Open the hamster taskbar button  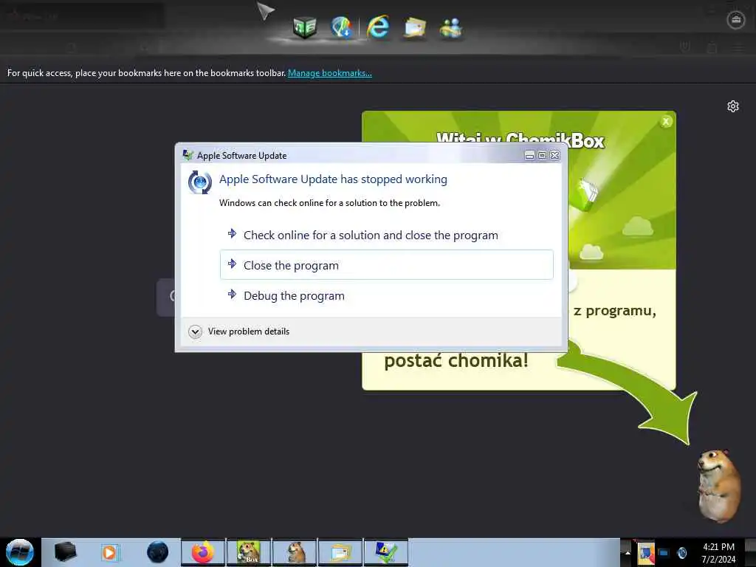click(295, 552)
